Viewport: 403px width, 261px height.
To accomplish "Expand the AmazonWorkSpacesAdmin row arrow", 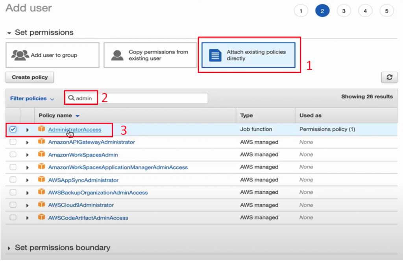I will pos(27,155).
